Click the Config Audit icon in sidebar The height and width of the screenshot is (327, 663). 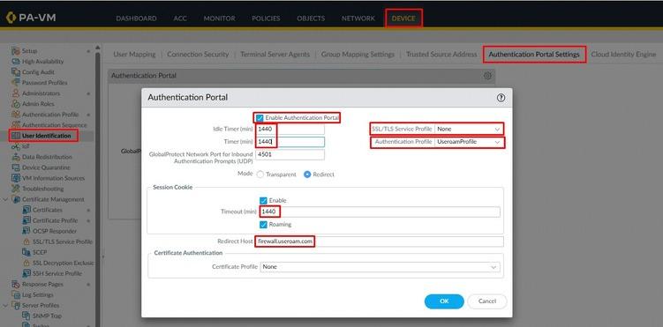pos(16,72)
